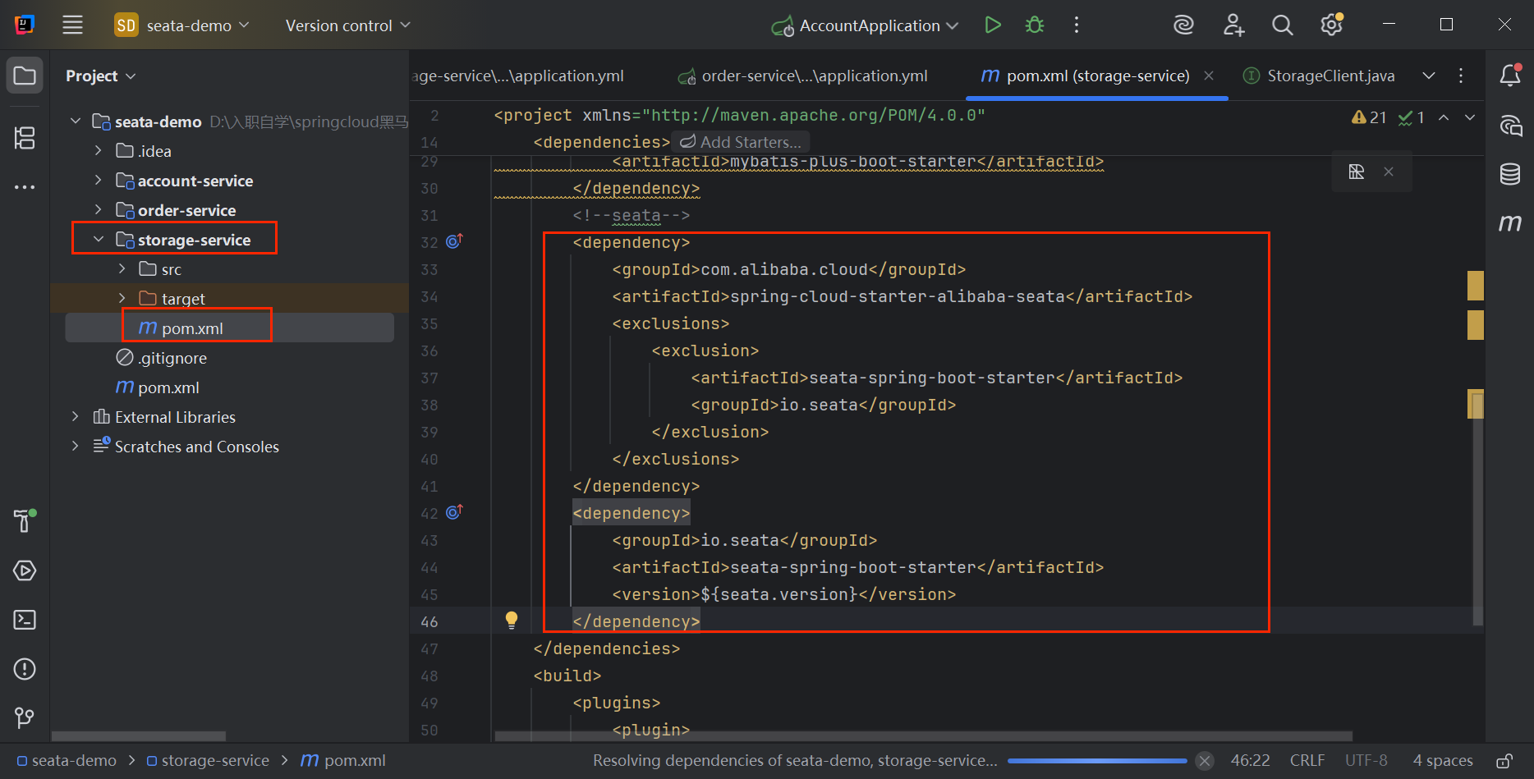This screenshot has width=1534, height=779.
Task: Open Code With Me add-user icon
Action: (1233, 25)
